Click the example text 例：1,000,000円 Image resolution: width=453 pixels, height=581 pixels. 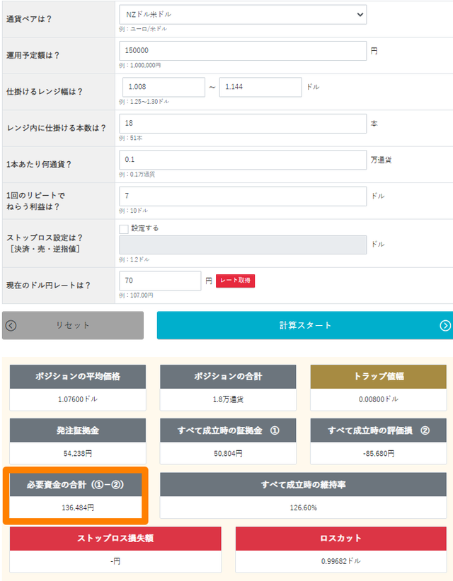tap(140, 65)
